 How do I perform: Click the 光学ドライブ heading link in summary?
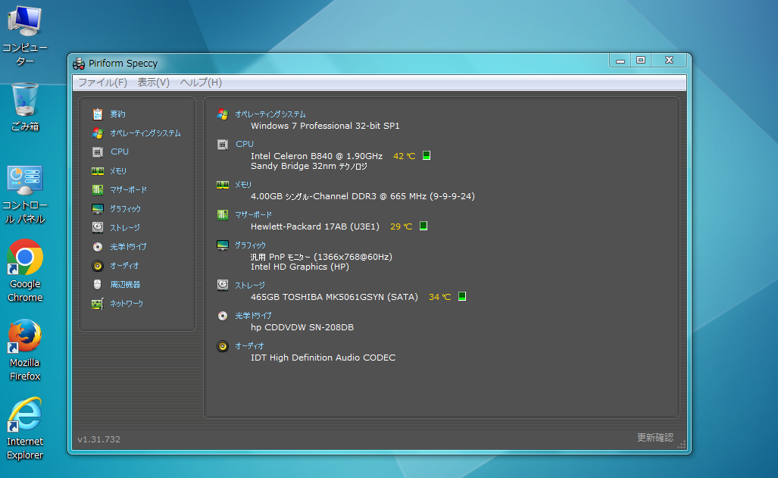coord(253,316)
